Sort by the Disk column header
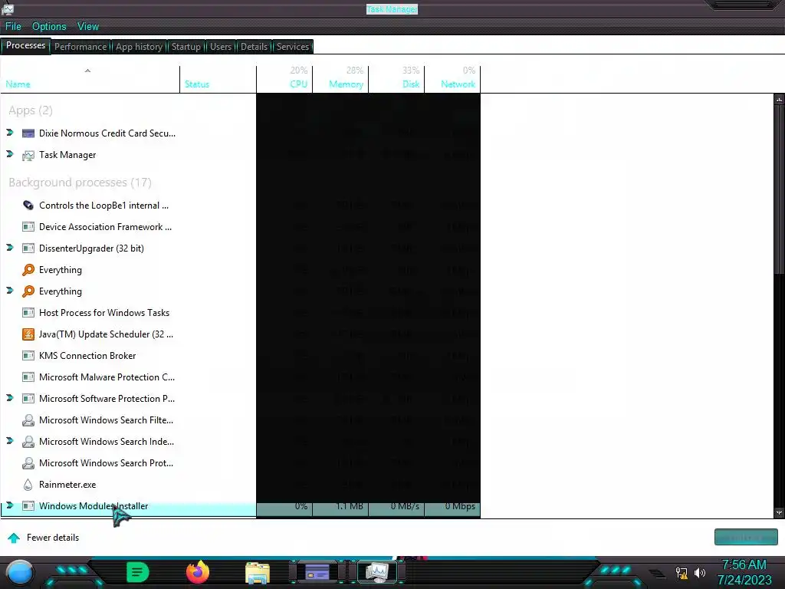 (x=396, y=79)
